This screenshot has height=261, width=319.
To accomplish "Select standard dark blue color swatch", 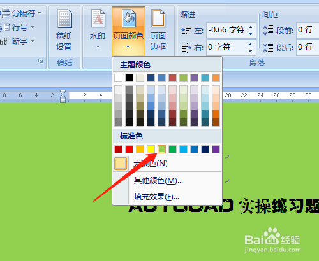I will pos(205,149).
